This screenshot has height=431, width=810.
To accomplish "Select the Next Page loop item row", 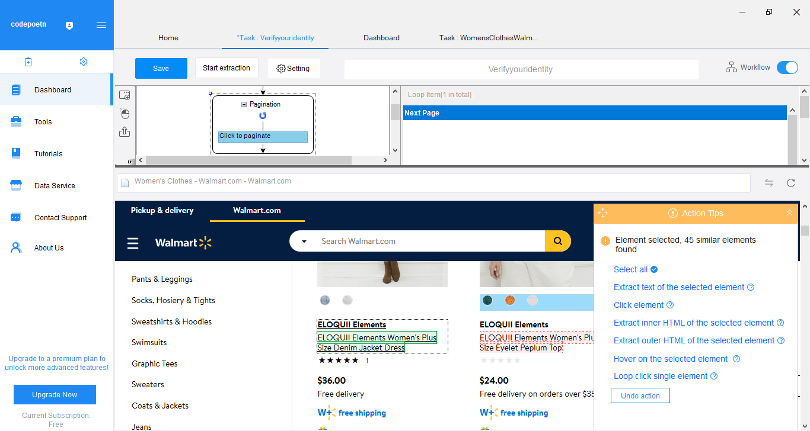I will pos(595,113).
